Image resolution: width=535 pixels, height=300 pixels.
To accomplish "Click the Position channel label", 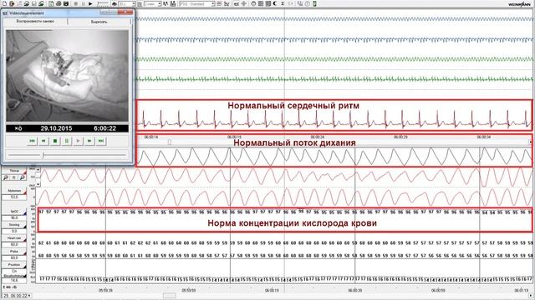I will [14, 265].
